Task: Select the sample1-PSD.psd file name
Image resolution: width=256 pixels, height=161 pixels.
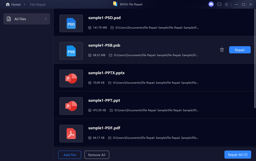Action: pyautogui.click(x=105, y=18)
